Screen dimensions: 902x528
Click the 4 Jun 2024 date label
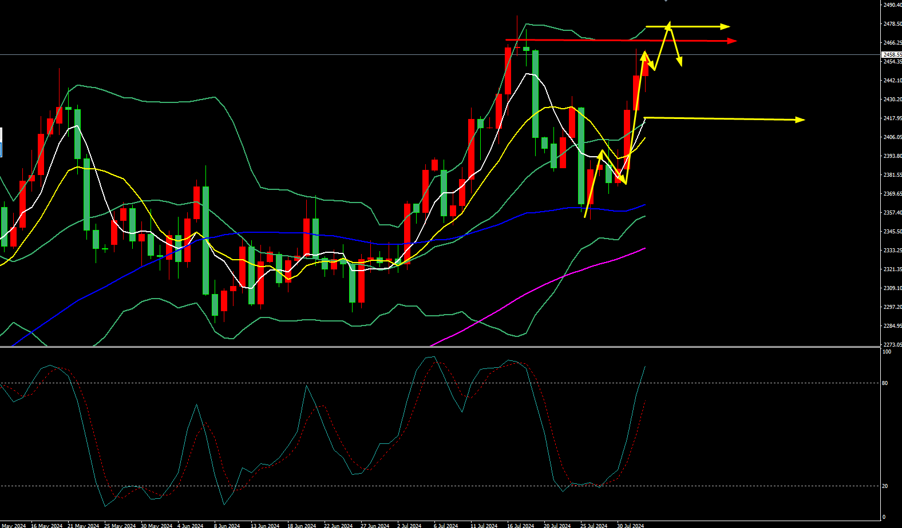coord(191,526)
